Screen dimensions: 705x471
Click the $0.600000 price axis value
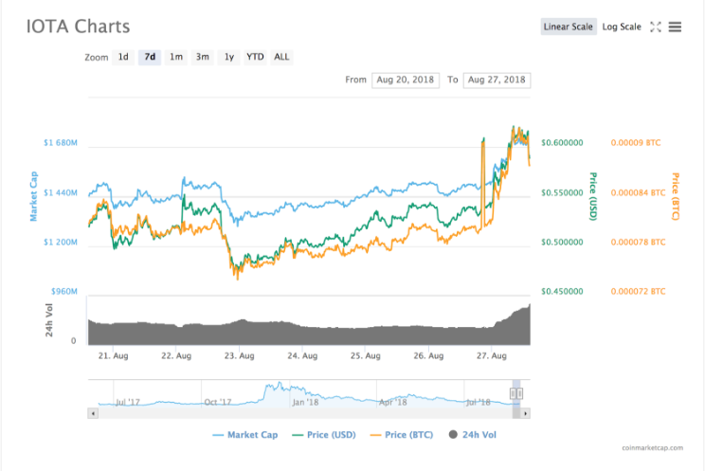562,143
